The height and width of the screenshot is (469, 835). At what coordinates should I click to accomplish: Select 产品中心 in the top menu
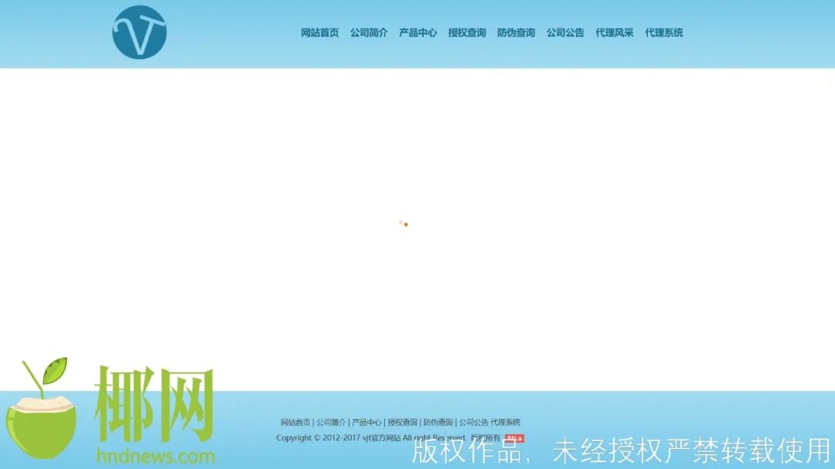point(417,33)
